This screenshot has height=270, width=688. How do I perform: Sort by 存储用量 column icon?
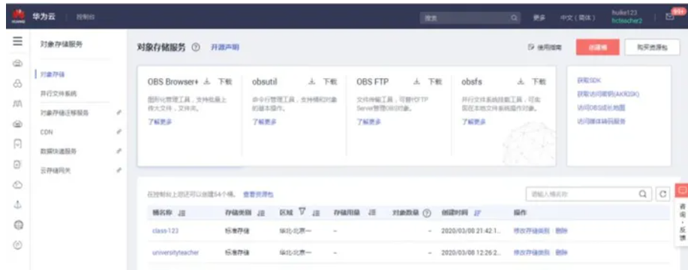coord(372,213)
